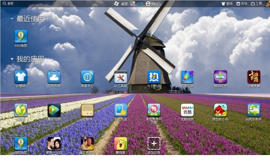This screenshot has width=270, height=161.
Task: Select the 应用 tab
Action: coord(137,4)
